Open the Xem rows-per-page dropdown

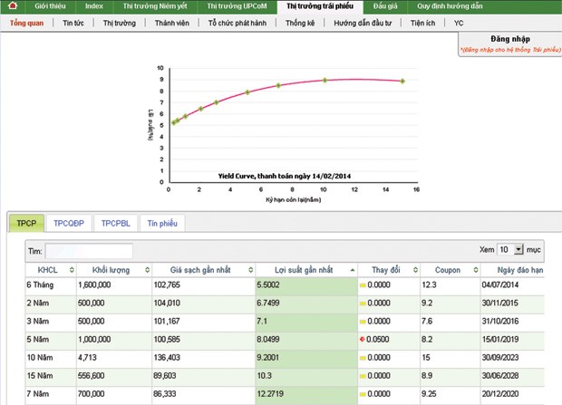511,248
